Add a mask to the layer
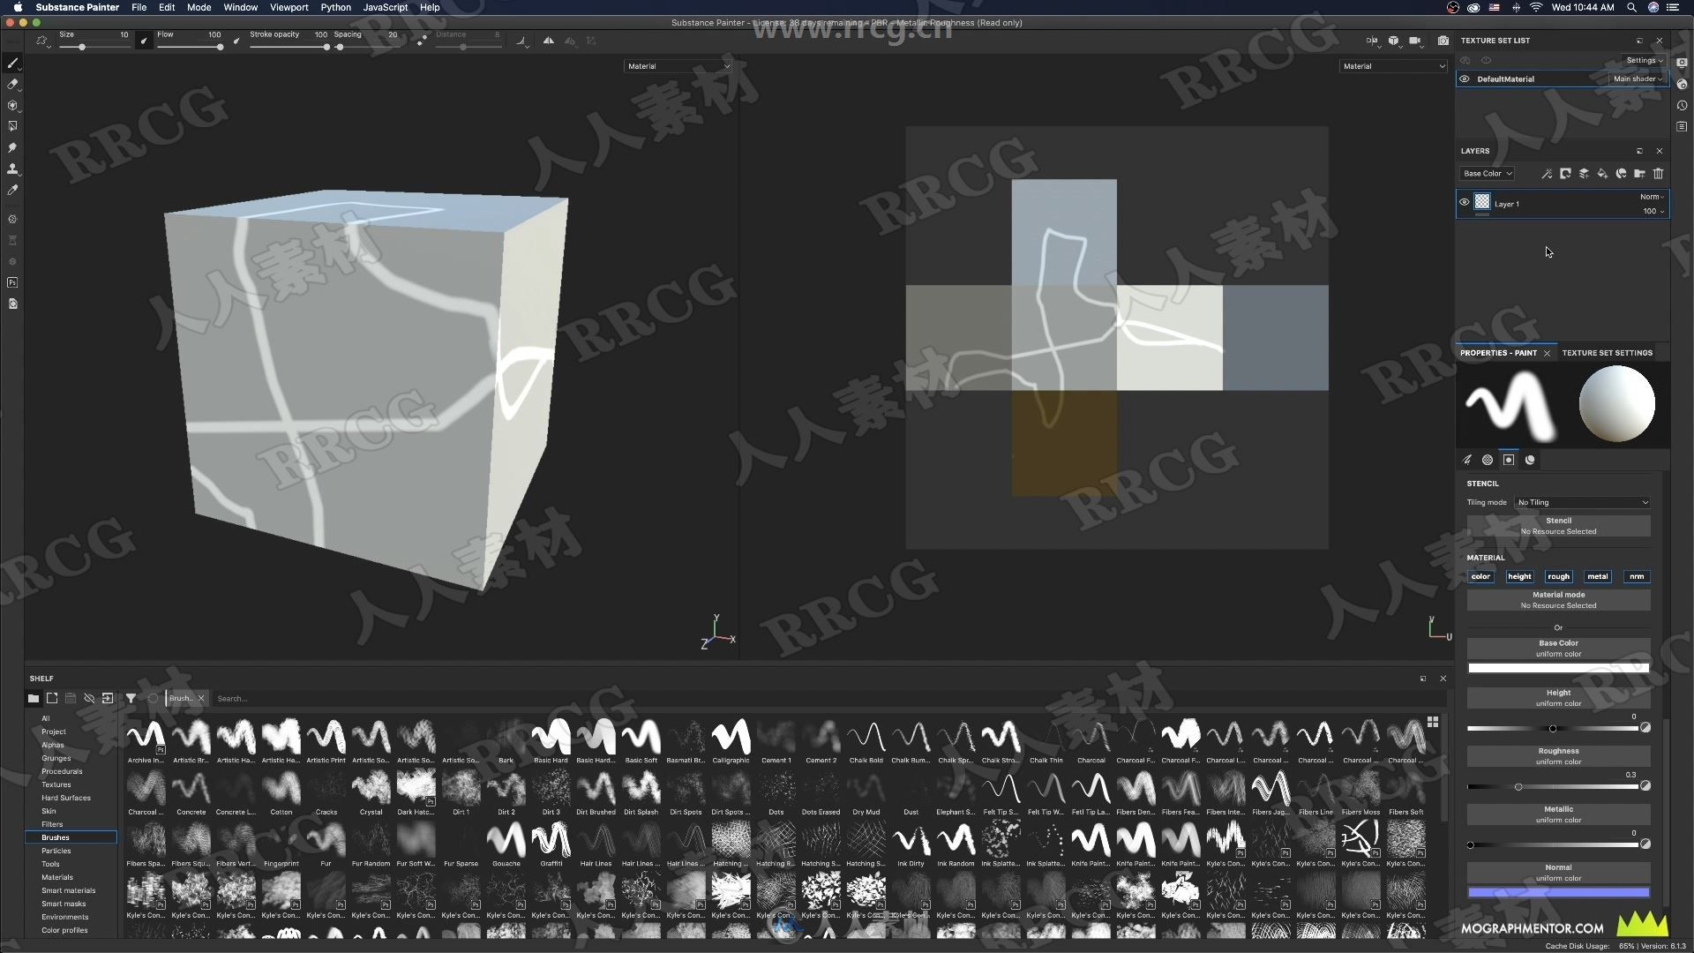The height and width of the screenshot is (953, 1694). (x=1565, y=174)
